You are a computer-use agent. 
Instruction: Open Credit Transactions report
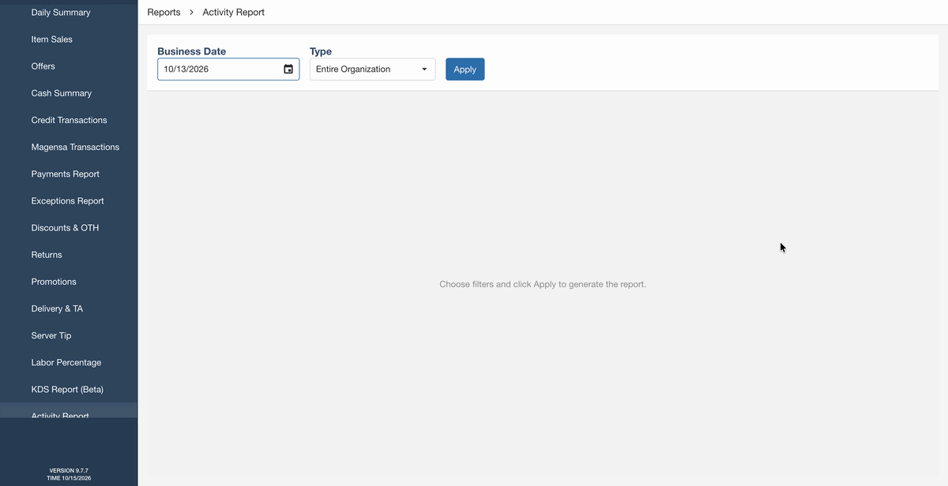pos(69,120)
